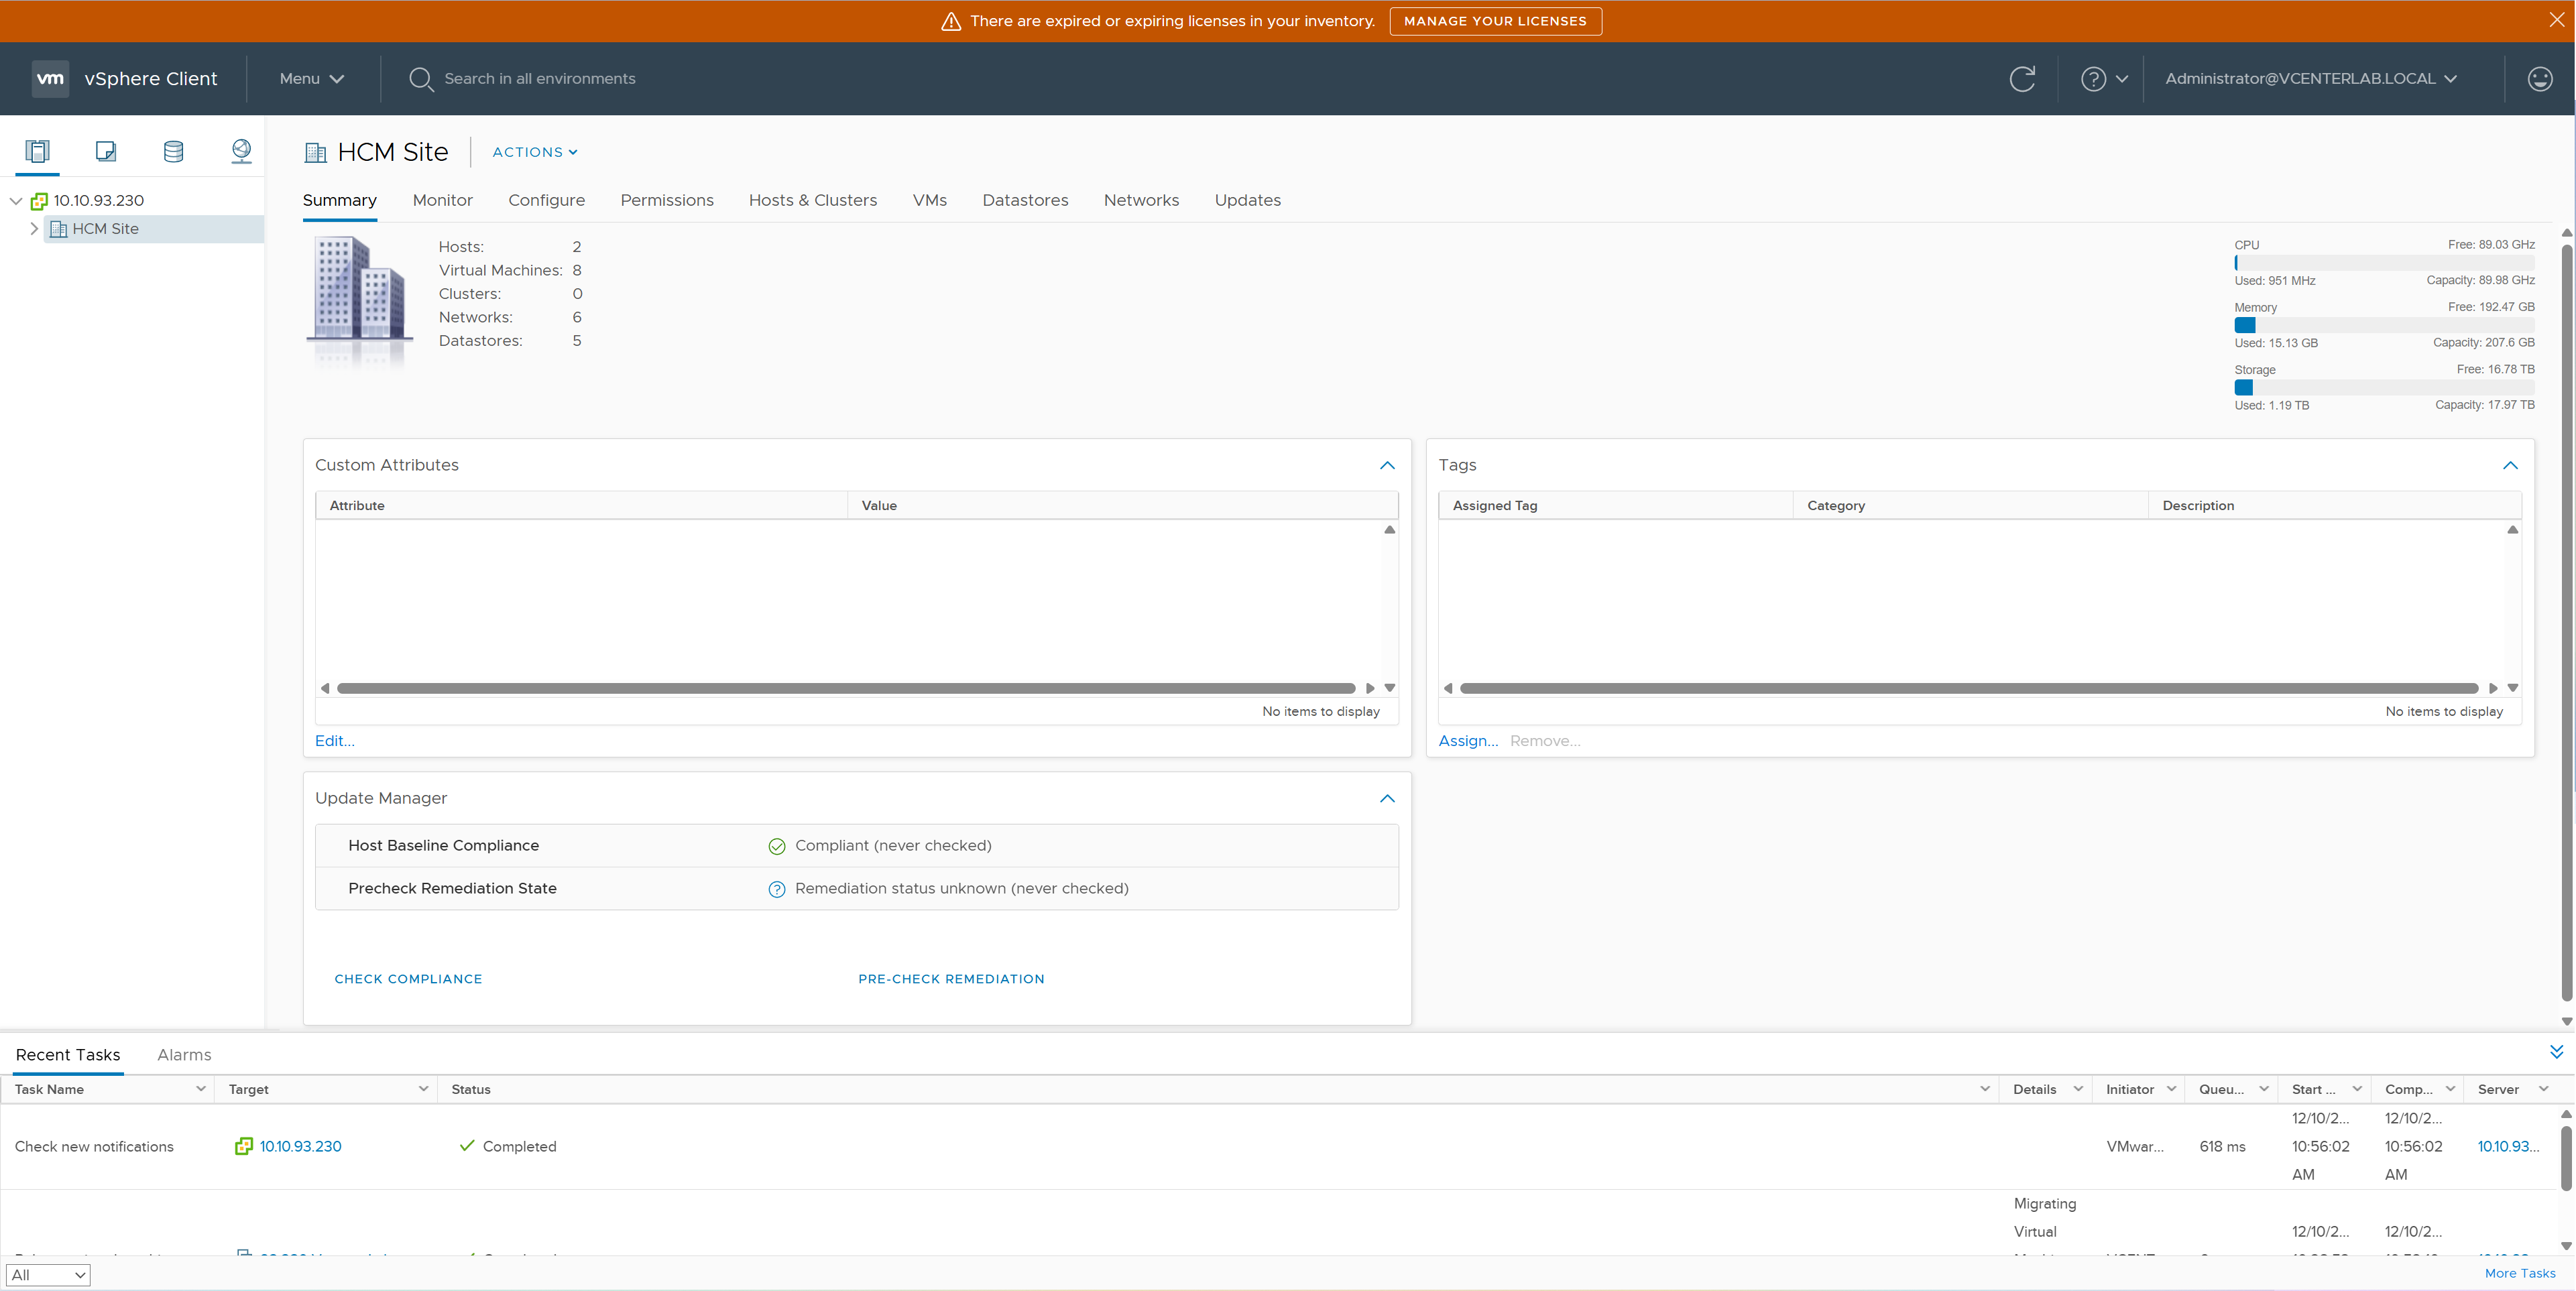The image size is (2576, 1291).
Task: Open the Alarms tab
Action: point(184,1055)
